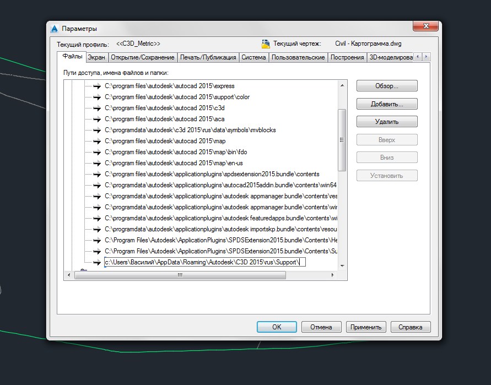Click arrow icon beside autocad 2015\c3d path

[x=97, y=108]
